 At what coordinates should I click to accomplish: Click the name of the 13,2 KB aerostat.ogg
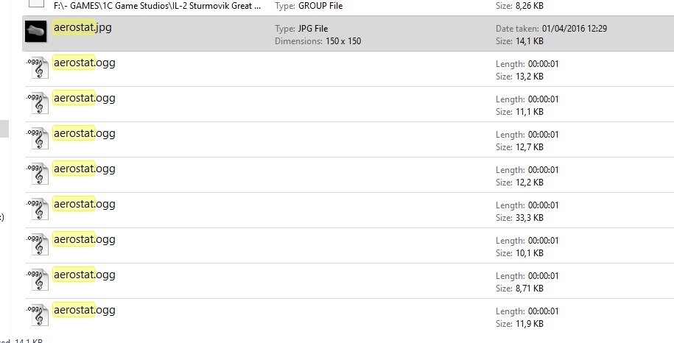(x=84, y=63)
